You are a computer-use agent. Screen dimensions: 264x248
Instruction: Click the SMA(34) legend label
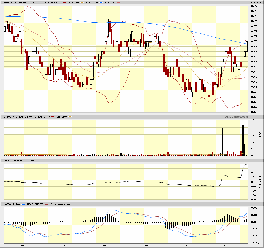(110, 2)
